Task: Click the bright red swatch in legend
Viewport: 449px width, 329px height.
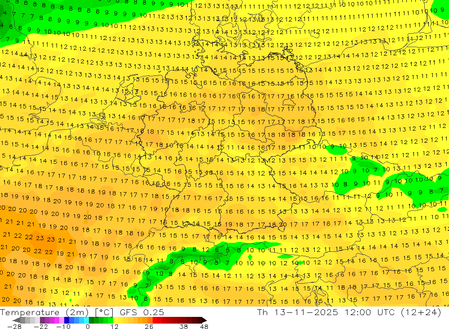Action: [x=155, y=320]
